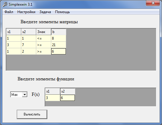The width and height of the screenshot is (162, 125).
Task: Select matrix x2 cell with value 2
Action: [29, 51]
